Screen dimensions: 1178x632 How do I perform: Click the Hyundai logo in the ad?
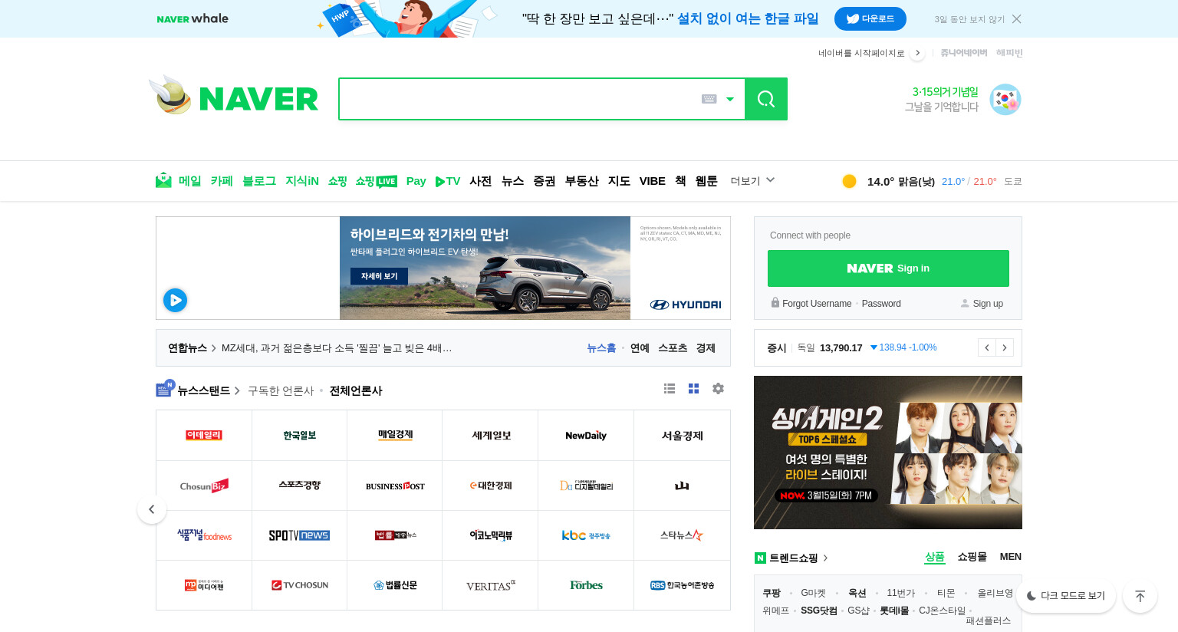pyautogui.click(x=686, y=304)
